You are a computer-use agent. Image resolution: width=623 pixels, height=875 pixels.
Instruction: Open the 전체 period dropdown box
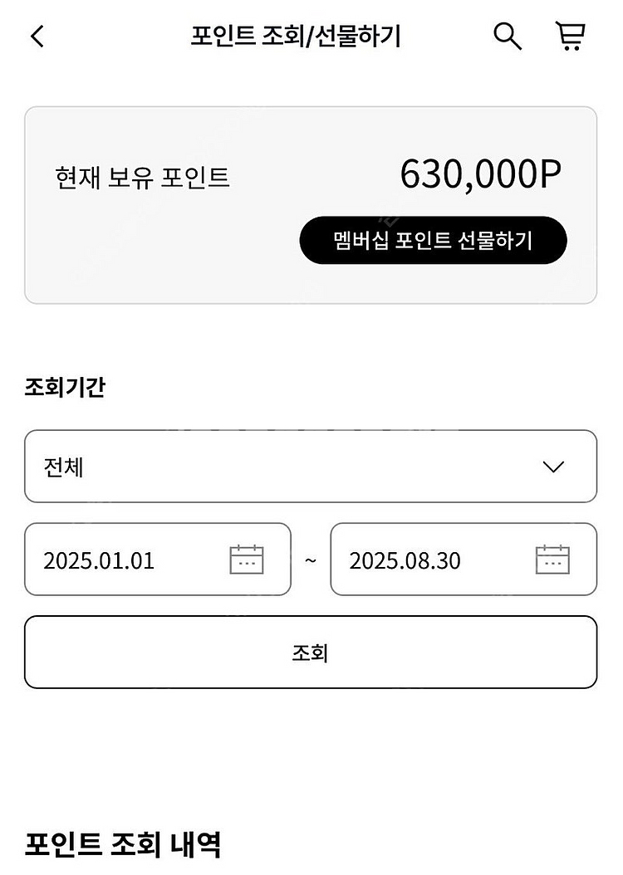[310, 467]
